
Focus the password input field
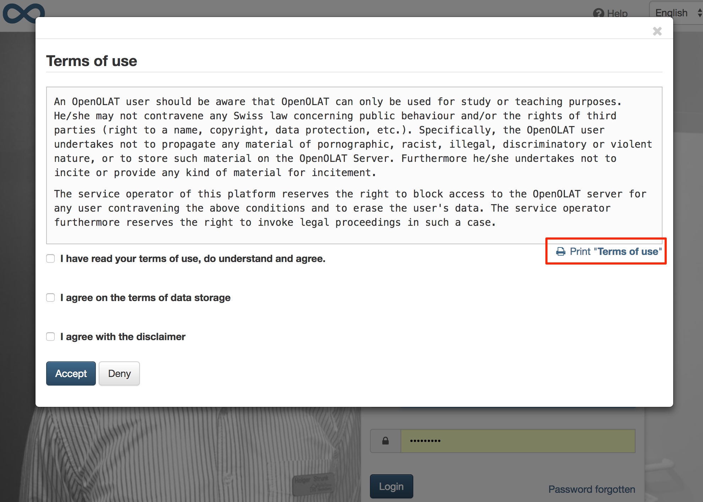click(518, 441)
